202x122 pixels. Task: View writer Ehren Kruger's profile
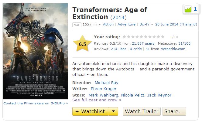pos(103,89)
